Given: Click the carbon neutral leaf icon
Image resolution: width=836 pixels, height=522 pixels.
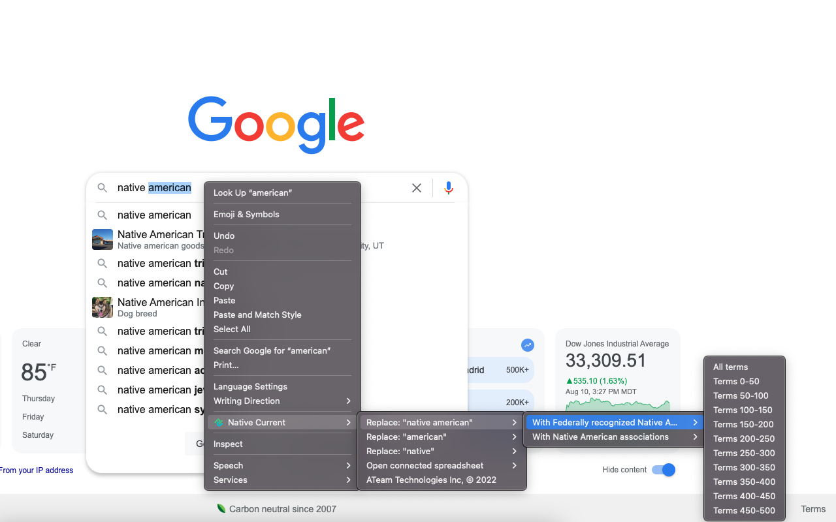Looking at the screenshot, I should pyautogui.click(x=221, y=508).
